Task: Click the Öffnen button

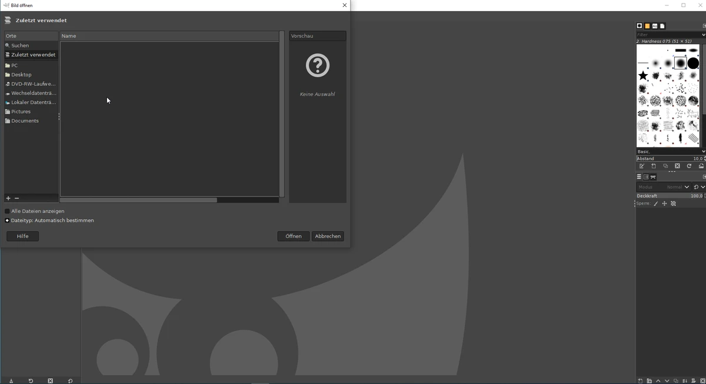Action: click(x=293, y=236)
